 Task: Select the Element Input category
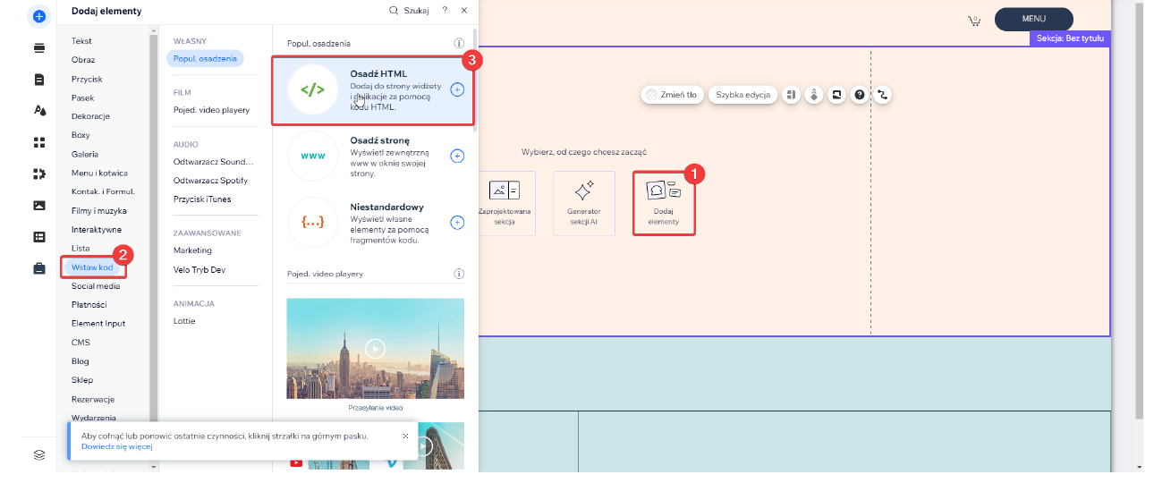click(98, 324)
